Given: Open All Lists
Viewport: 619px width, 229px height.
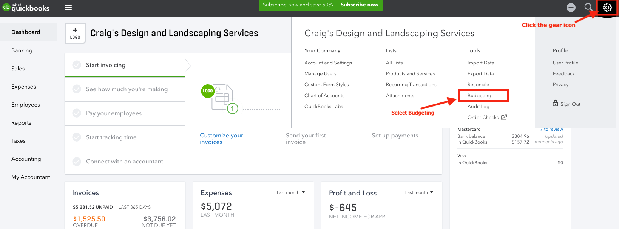Looking at the screenshot, I should (x=394, y=63).
